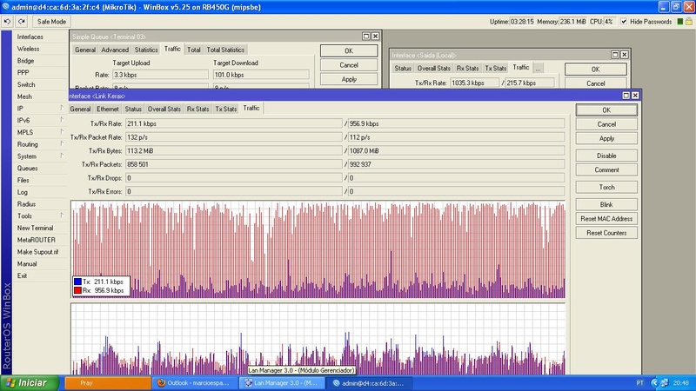This screenshot has width=696, height=391.
Task: Open the Bridge menu
Action: [25, 61]
